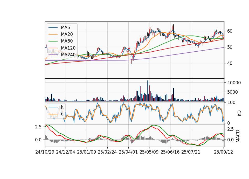Click the MACD axis title
The width and height of the screenshot is (249, 179).
[238, 136]
